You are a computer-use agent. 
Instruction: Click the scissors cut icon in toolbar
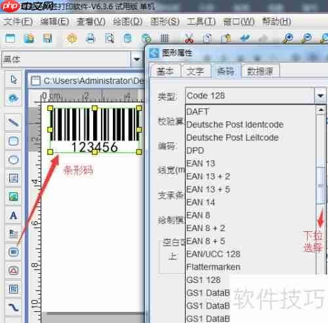click(189, 38)
